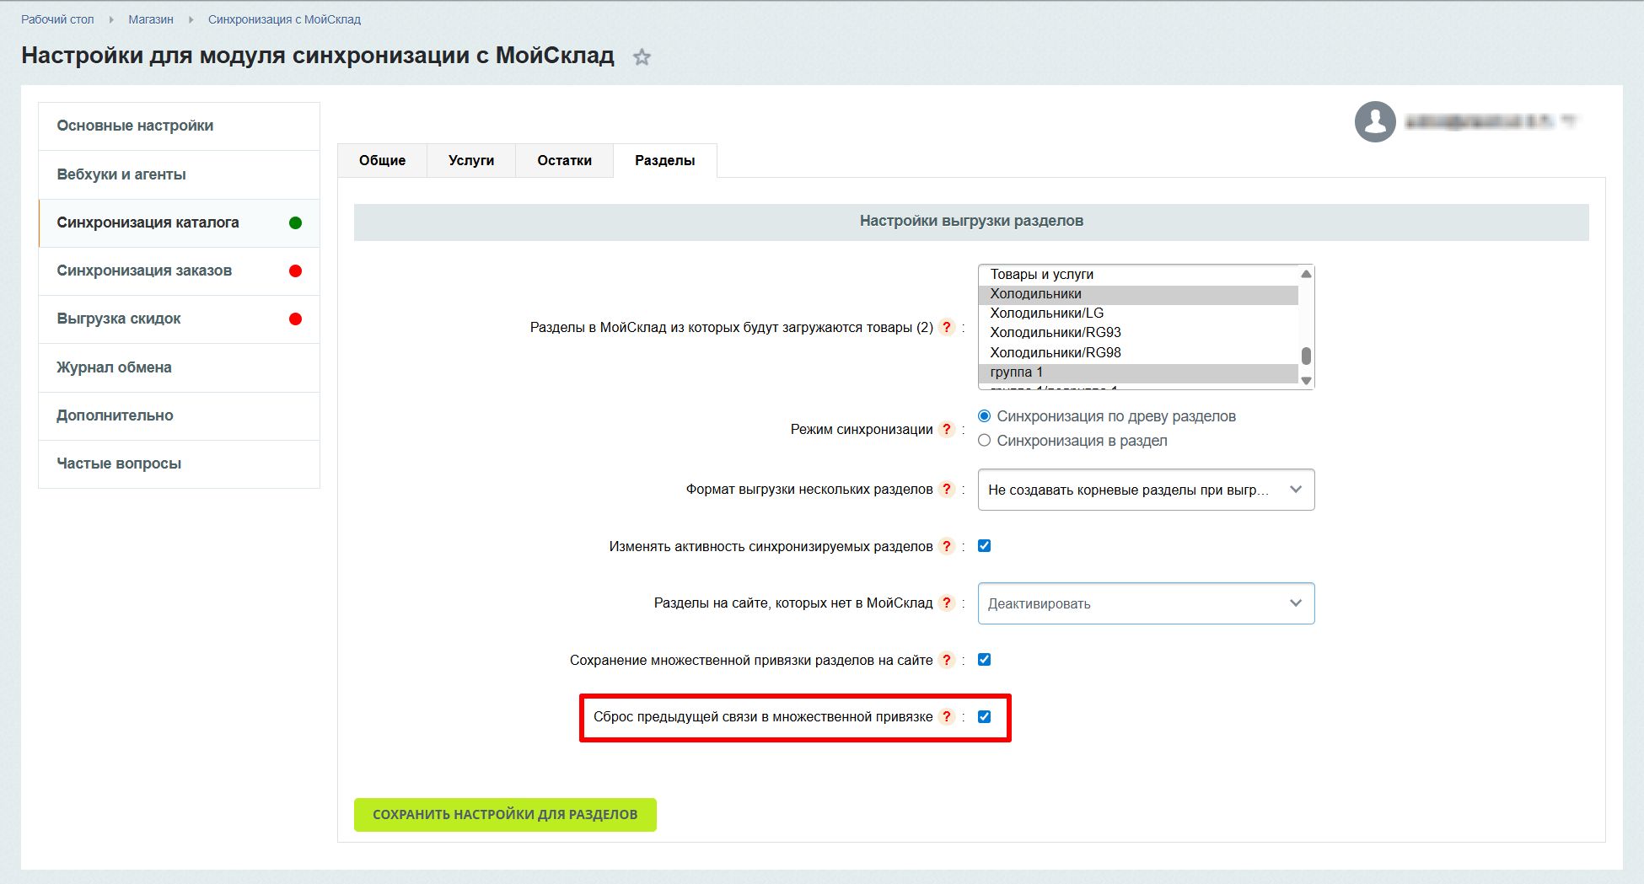Screen dimensions: 1644x884
Task: Add page to favorites with star icon
Action: point(642,57)
